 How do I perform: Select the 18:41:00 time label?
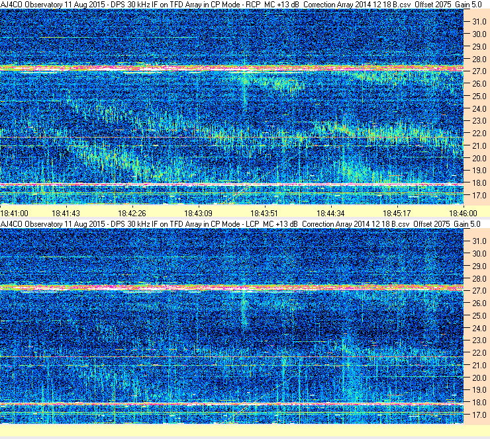tap(14, 214)
